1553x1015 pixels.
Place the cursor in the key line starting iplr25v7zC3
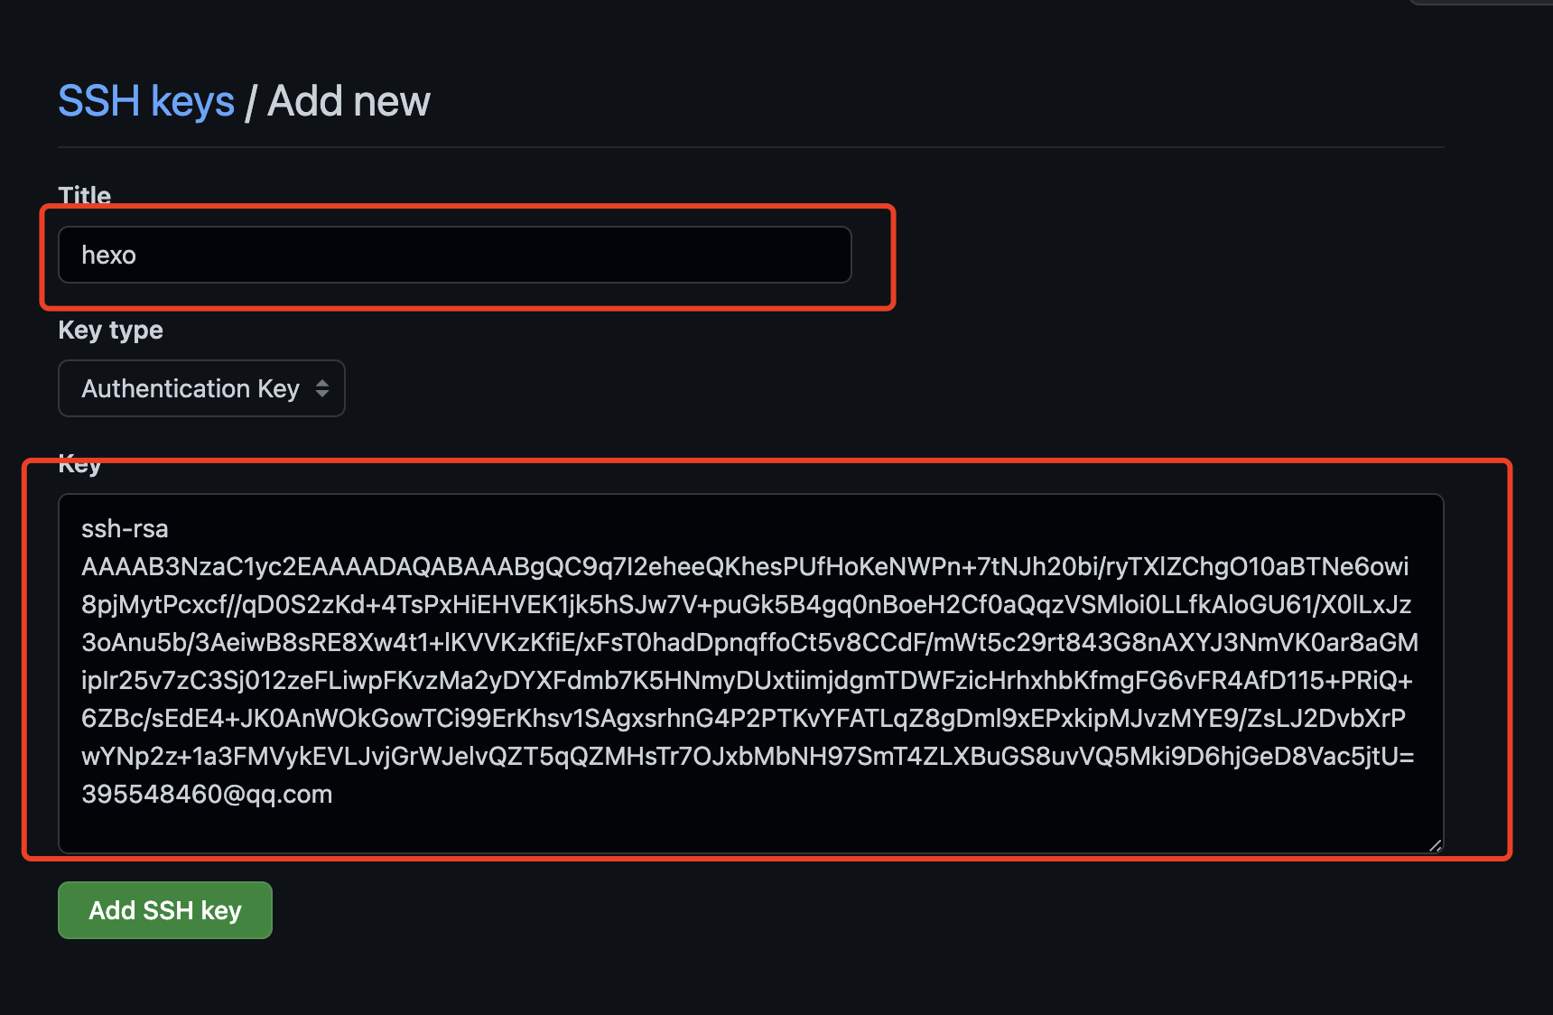pos(747,680)
